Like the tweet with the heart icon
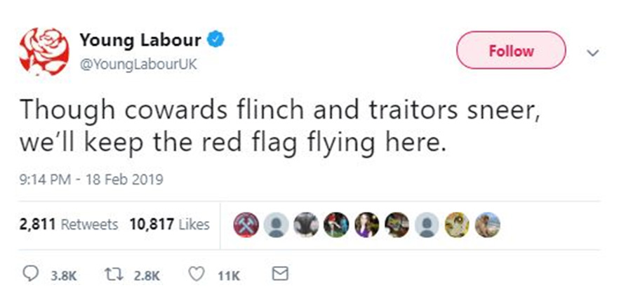 click(x=197, y=275)
